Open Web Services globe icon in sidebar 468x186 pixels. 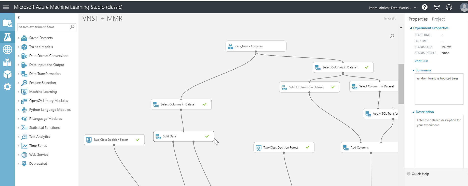point(7,49)
